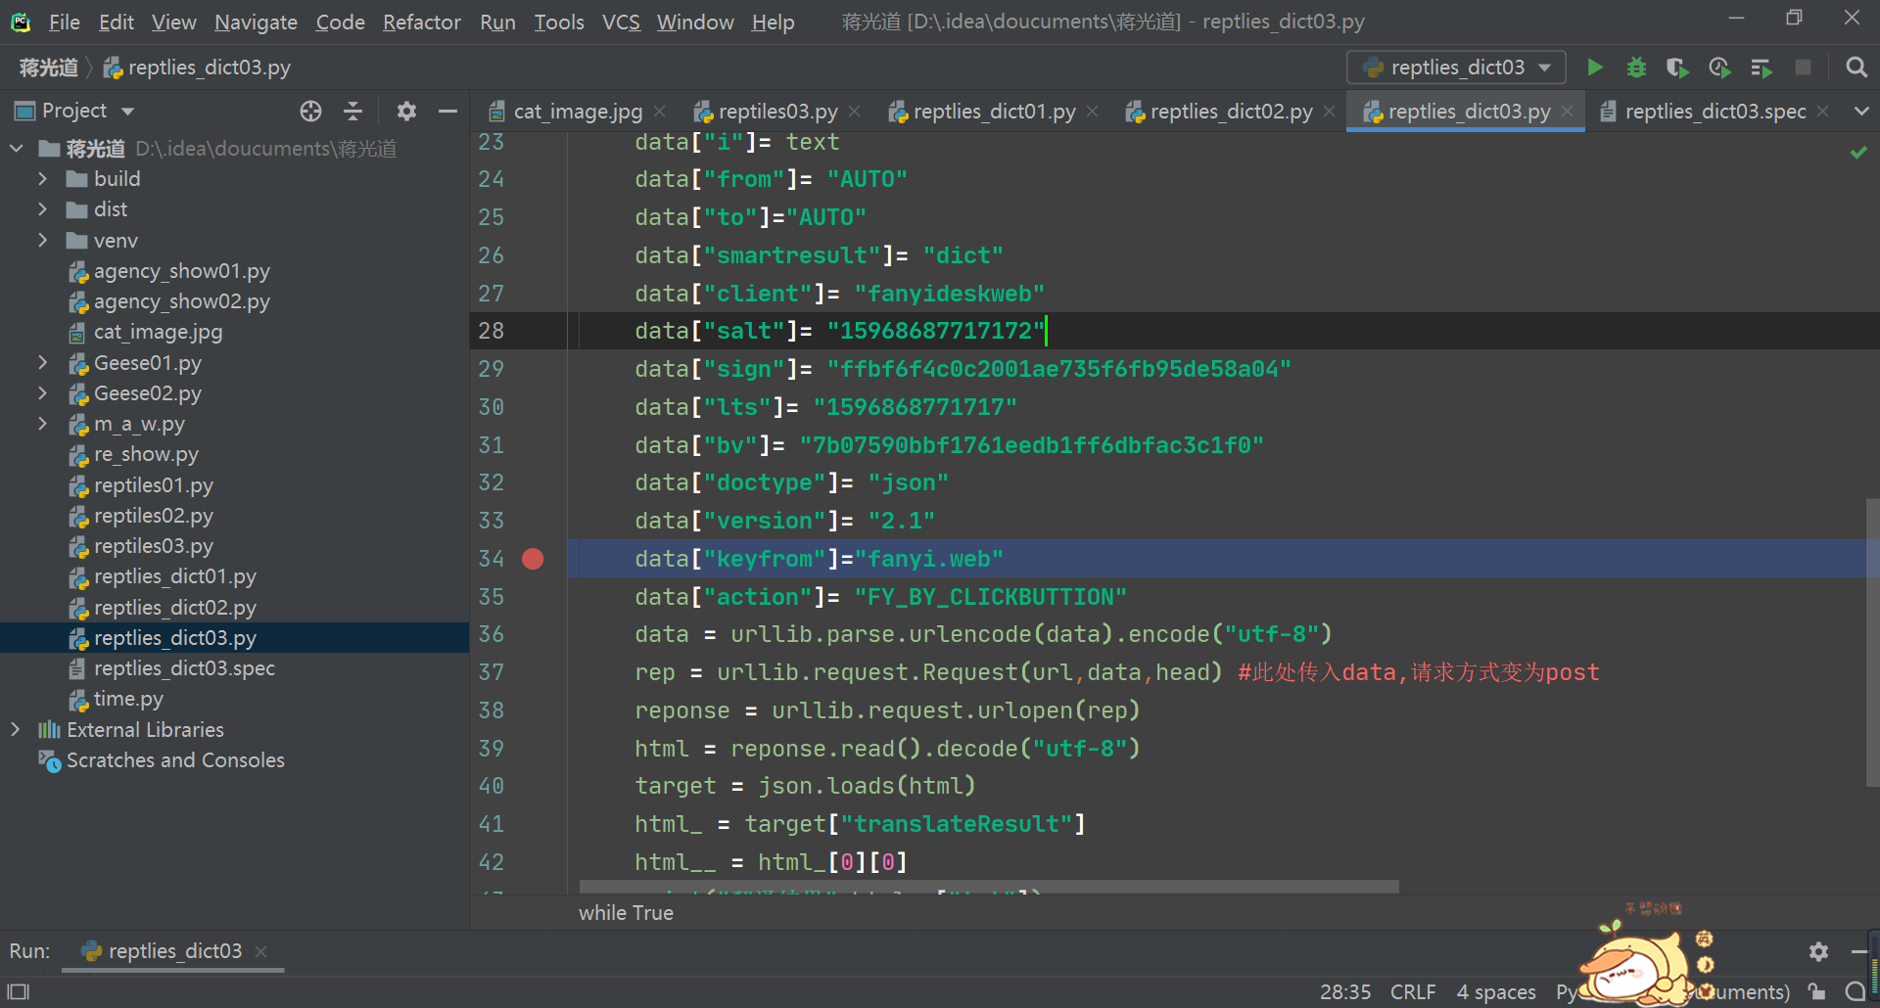
Task: Open the Refactor menu
Action: (x=421, y=22)
